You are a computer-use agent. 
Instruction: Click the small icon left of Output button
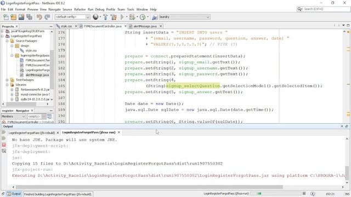click(x=3, y=194)
